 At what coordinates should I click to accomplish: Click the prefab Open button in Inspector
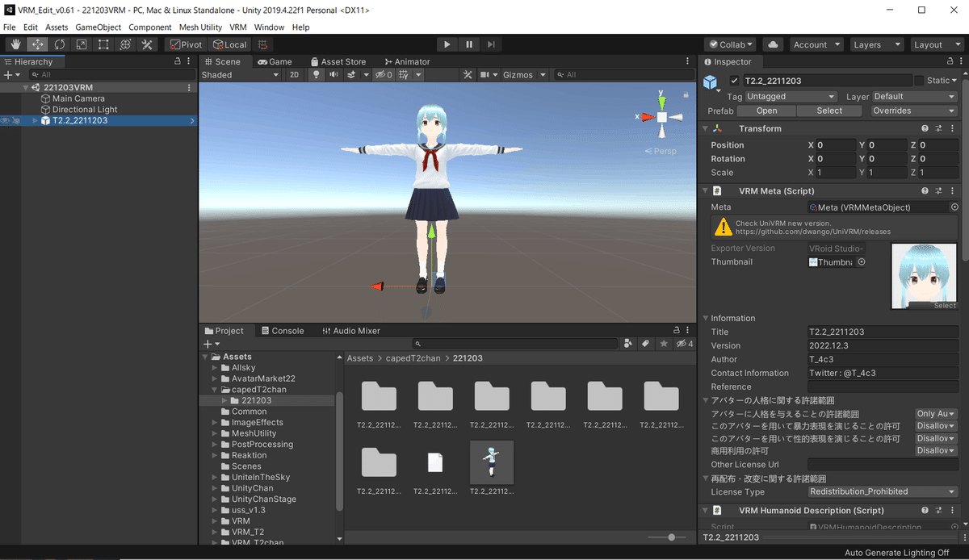pyautogui.click(x=766, y=111)
